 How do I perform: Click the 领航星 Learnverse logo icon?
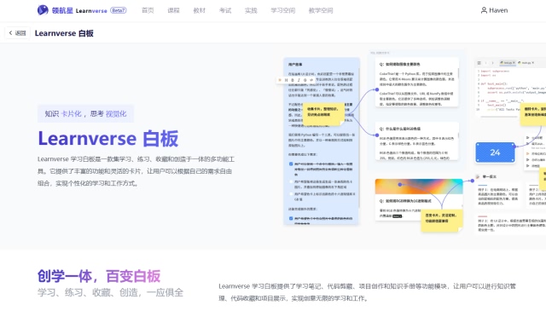(43, 10)
